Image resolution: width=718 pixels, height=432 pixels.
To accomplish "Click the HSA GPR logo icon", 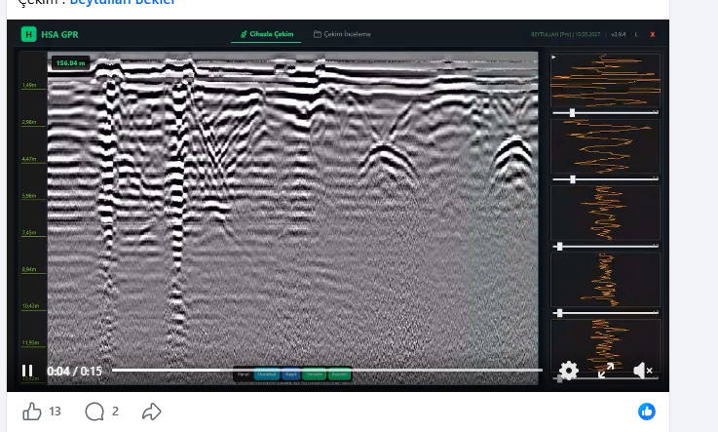I will point(28,34).
